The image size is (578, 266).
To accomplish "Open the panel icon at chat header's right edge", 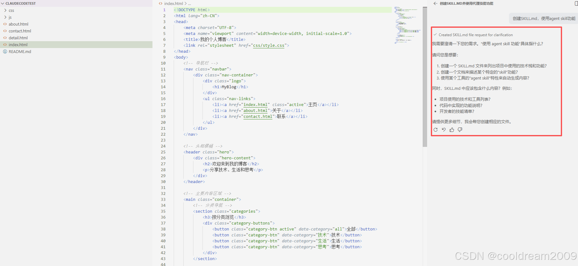I will [x=576, y=3].
